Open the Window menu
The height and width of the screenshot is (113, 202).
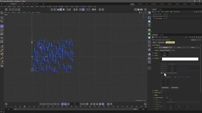pyautogui.click(x=90, y=7)
